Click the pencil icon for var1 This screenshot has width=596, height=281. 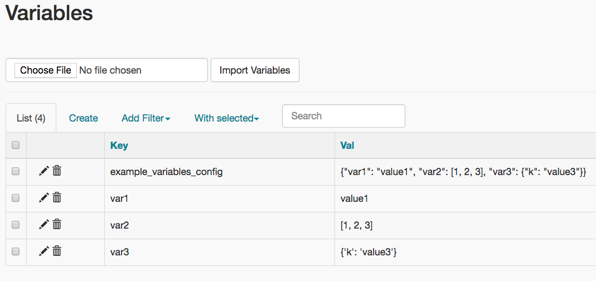[44, 198]
